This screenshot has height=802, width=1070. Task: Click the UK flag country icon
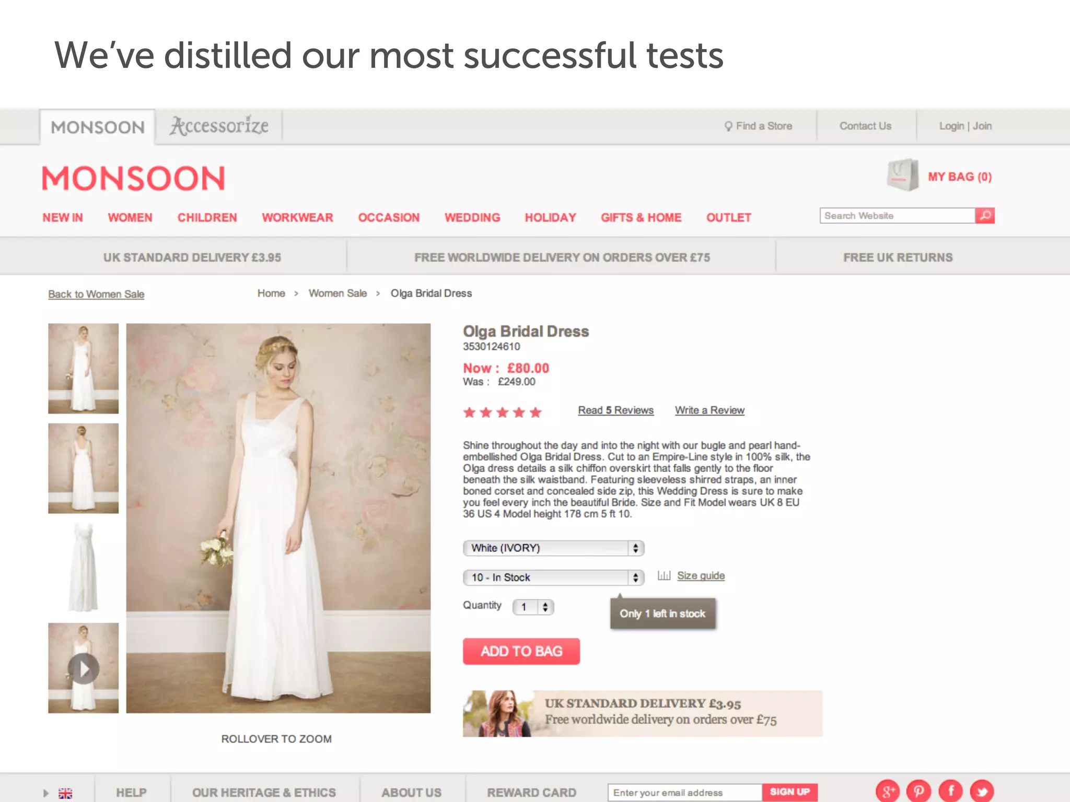coord(65,793)
